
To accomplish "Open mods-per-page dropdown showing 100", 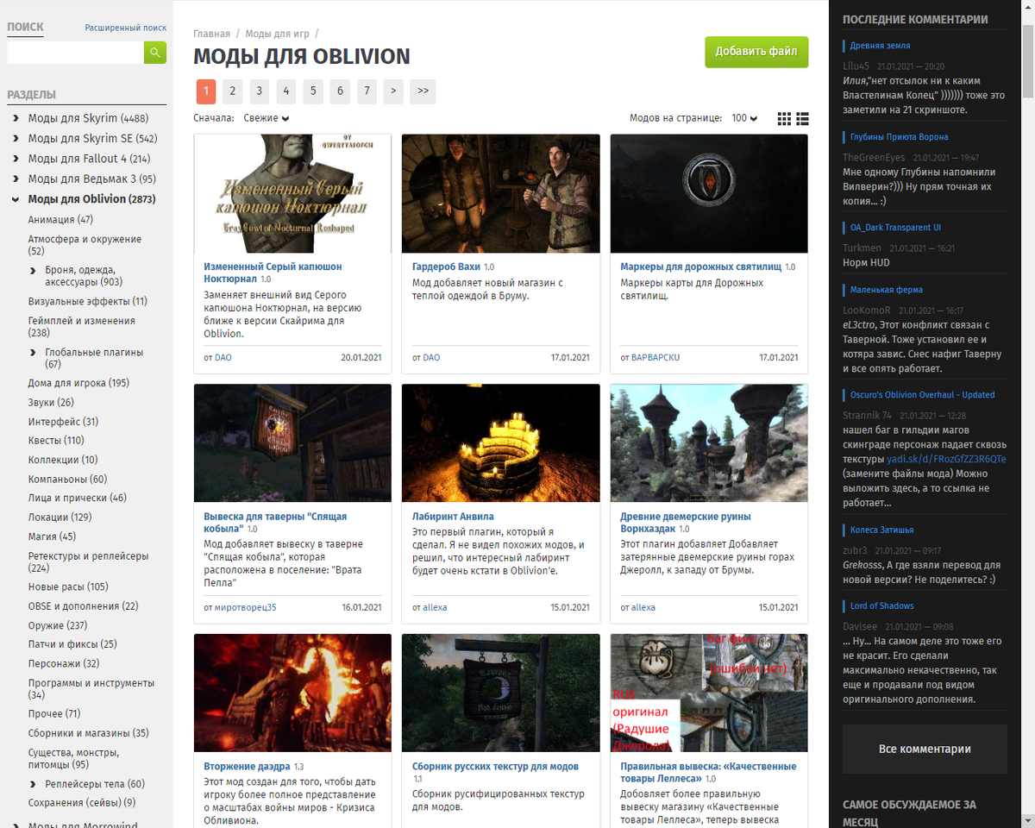I will point(744,118).
